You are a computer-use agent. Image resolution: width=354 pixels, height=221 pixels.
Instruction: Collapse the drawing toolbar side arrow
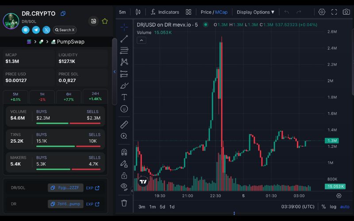(x=132, y=191)
